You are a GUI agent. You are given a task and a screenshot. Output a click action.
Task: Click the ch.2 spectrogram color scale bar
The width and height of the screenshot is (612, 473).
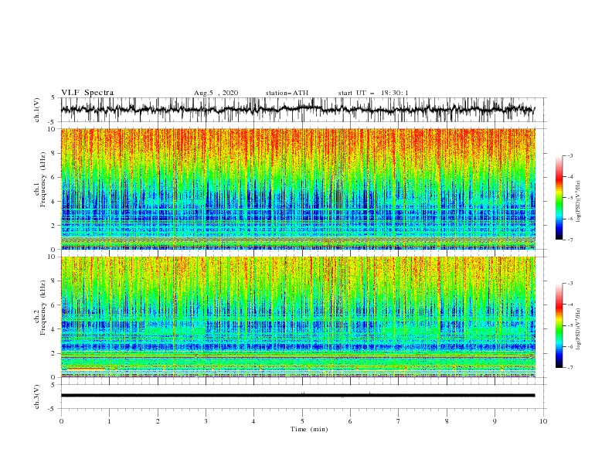pos(559,325)
